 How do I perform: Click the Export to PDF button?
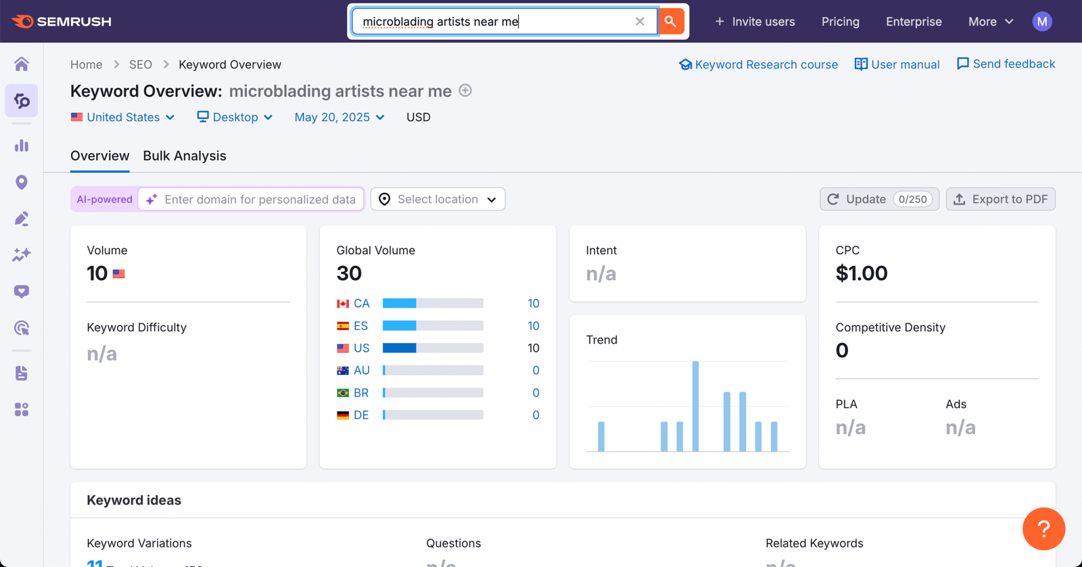[x=1001, y=200]
